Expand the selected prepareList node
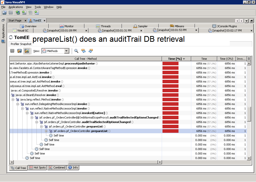Viewport: 256px width, 182px height. pos(46,131)
